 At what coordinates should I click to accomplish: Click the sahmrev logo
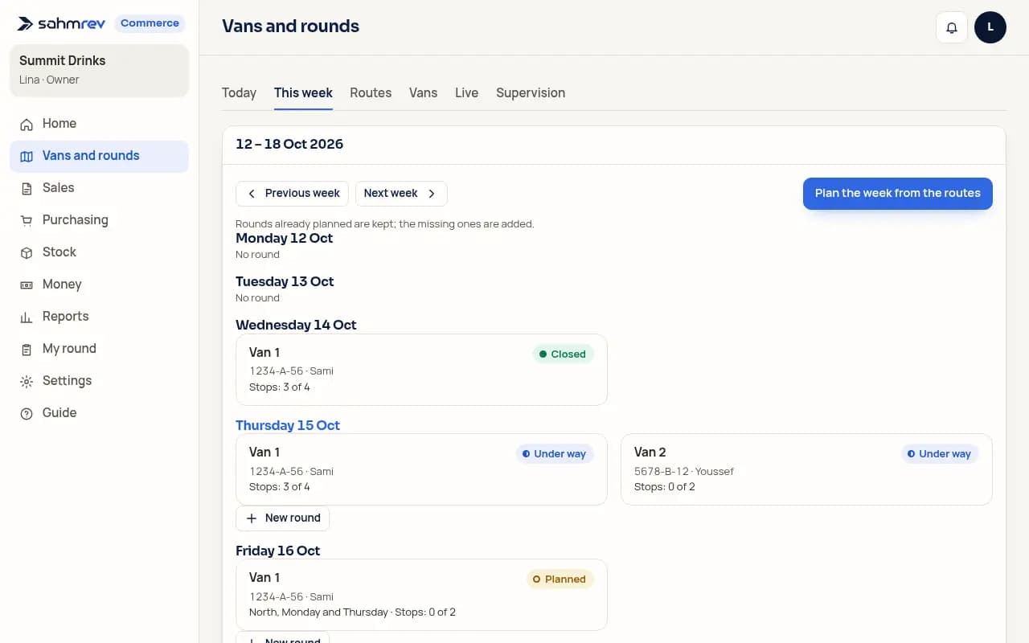[x=61, y=23]
